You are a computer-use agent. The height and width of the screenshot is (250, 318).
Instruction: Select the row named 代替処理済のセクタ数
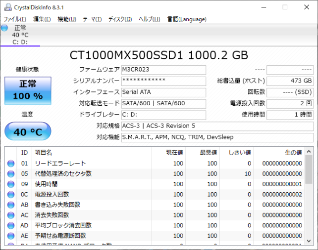(x=155, y=174)
